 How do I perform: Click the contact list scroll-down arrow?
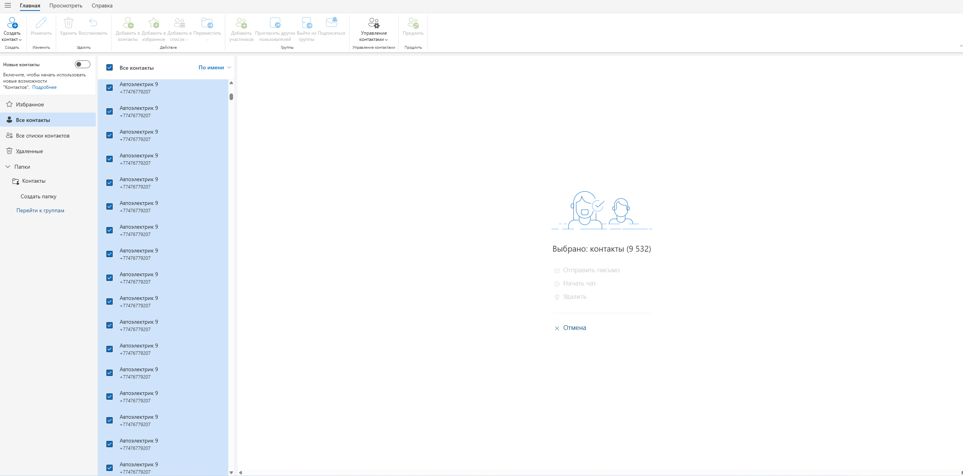[231, 472]
